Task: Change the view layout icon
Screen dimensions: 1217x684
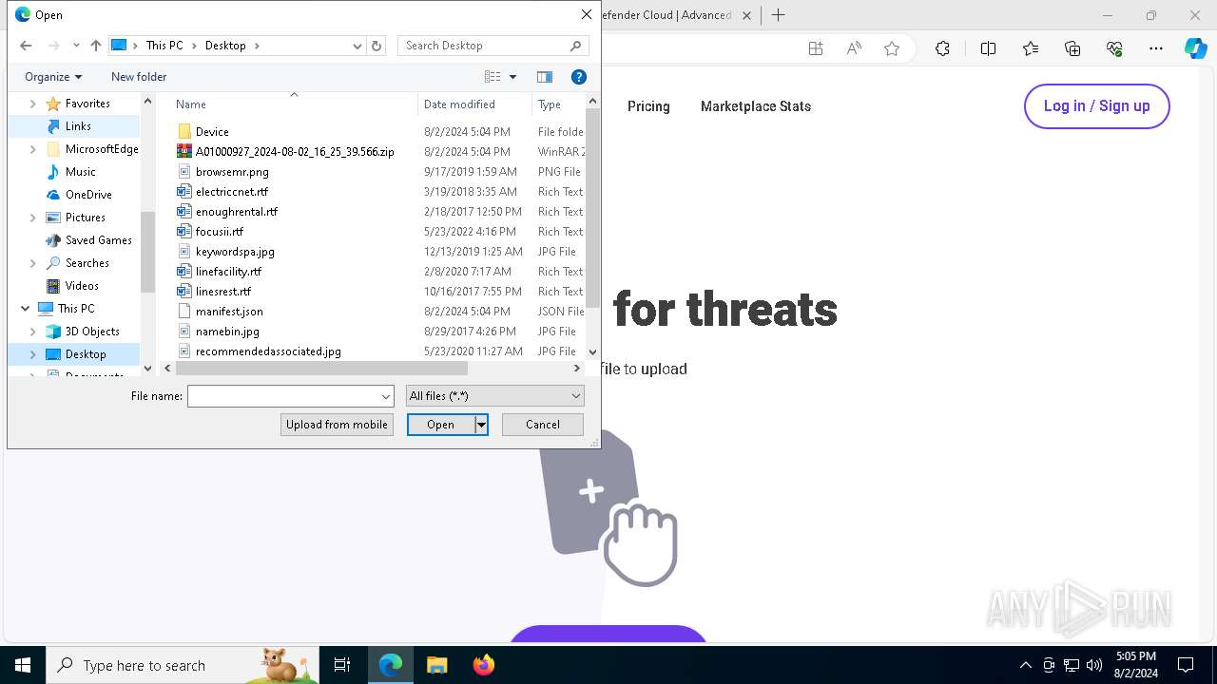Action: [493, 77]
